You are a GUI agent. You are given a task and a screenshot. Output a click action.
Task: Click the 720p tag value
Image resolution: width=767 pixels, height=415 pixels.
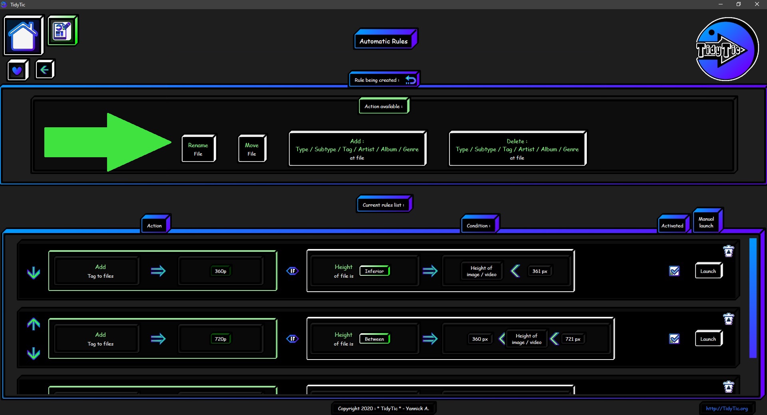pyautogui.click(x=221, y=339)
